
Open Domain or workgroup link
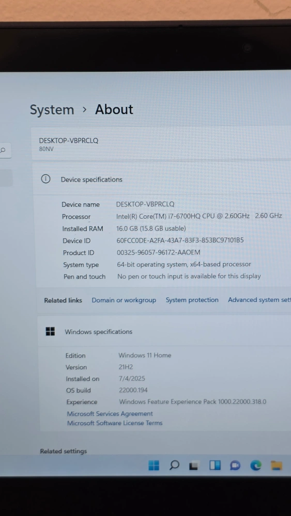(x=124, y=300)
